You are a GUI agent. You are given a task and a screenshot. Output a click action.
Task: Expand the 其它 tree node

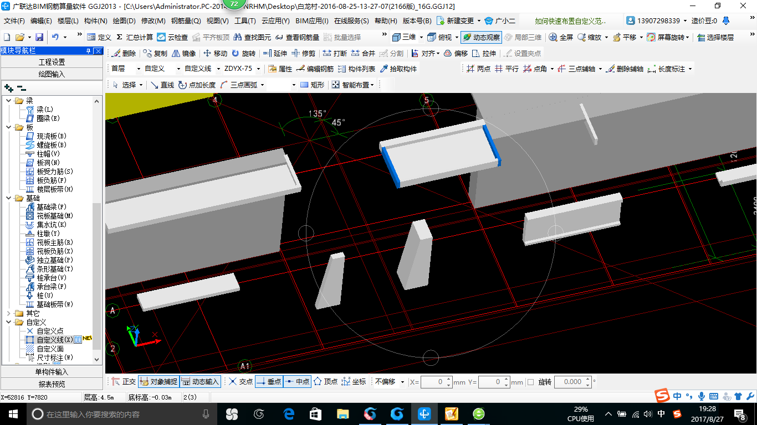coord(9,313)
